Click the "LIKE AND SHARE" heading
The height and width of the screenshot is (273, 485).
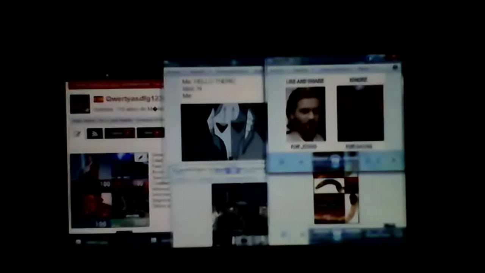click(305, 81)
